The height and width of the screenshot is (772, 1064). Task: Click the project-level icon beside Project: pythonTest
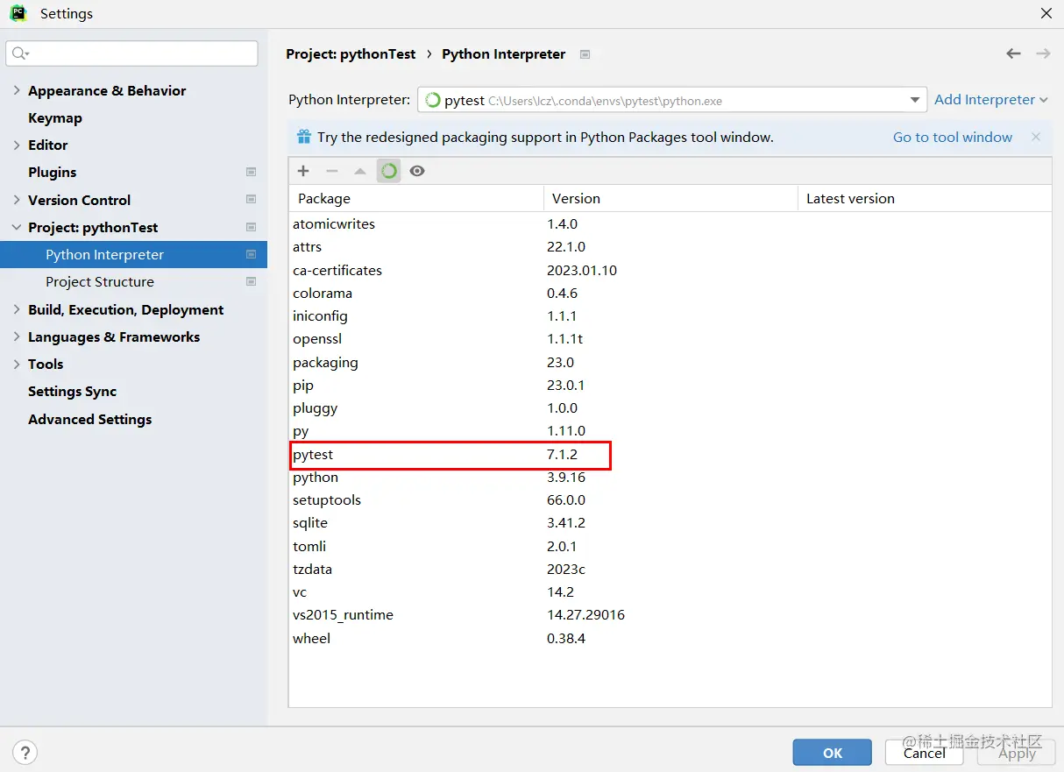point(252,227)
